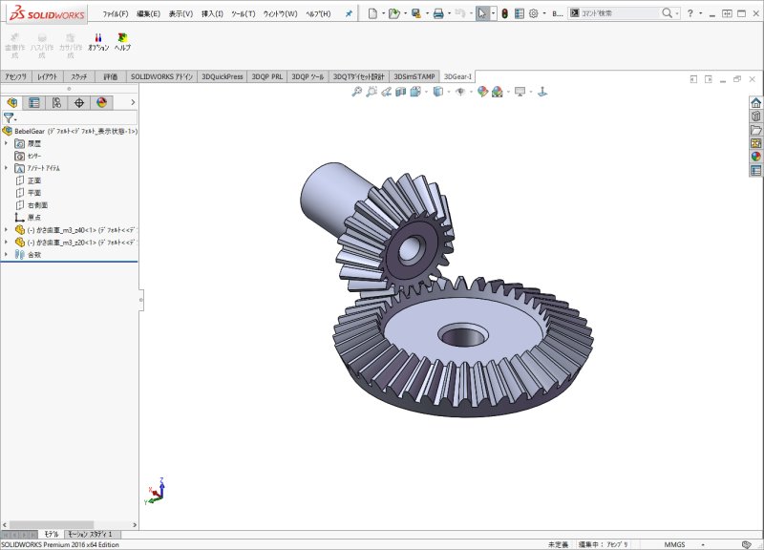Open the View Palette icon in task pane
Image resolution: width=764 pixels, height=550 pixels.
755,143
